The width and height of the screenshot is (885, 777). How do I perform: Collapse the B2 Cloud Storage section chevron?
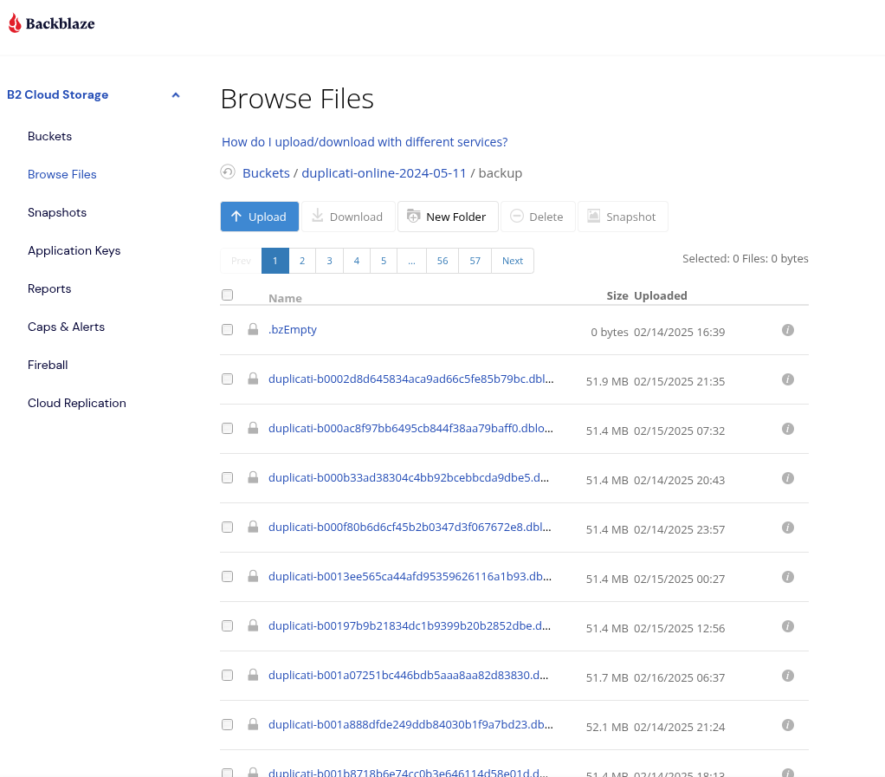(x=176, y=95)
